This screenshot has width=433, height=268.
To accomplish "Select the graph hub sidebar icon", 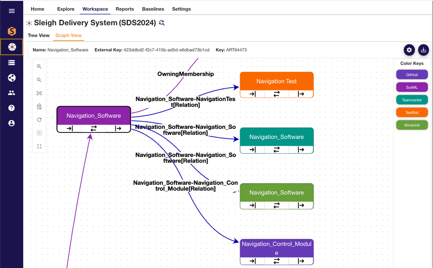I will pos(12,47).
